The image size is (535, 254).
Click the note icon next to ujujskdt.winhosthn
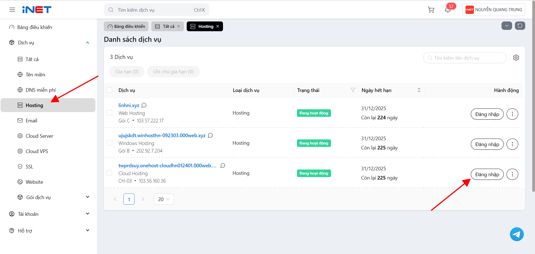(210, 135)
